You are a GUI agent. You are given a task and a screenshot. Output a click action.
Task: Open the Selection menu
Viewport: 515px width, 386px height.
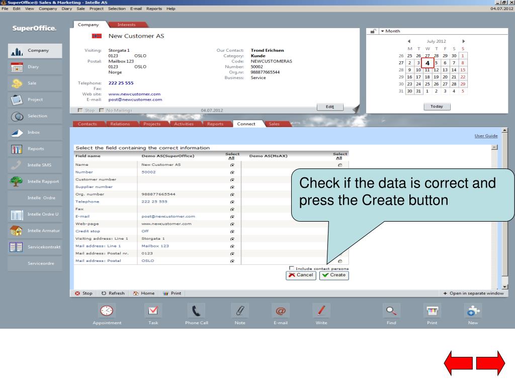coord(117,9)
